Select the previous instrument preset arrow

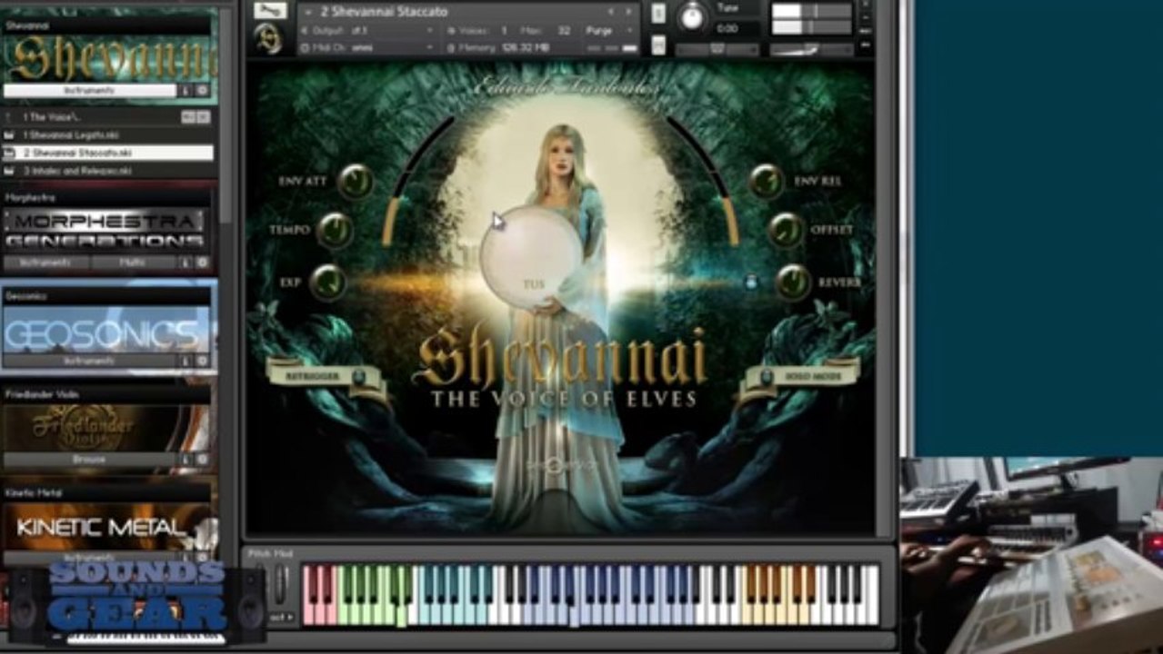610,12
